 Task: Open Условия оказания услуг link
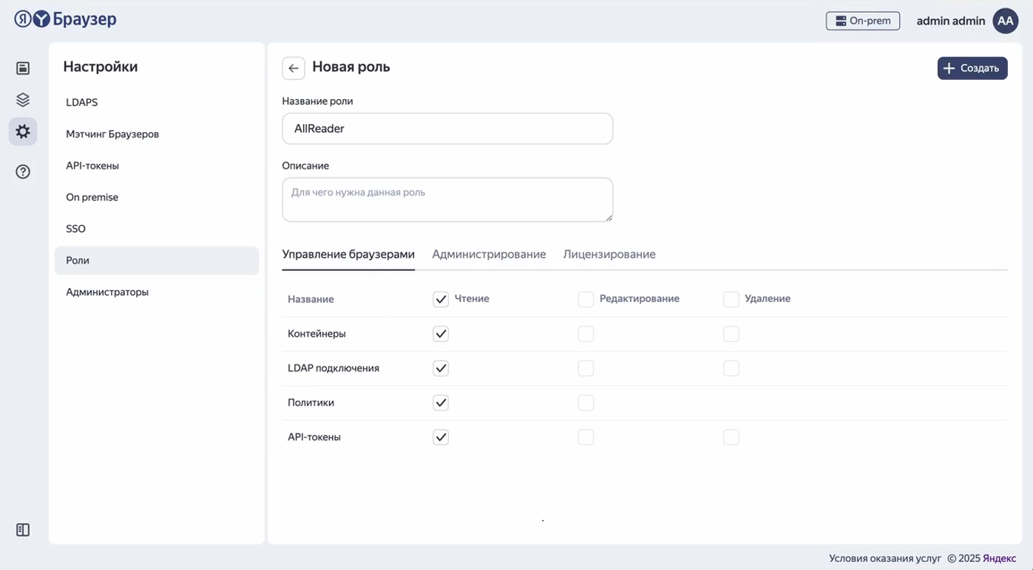(x=884, y=558)
